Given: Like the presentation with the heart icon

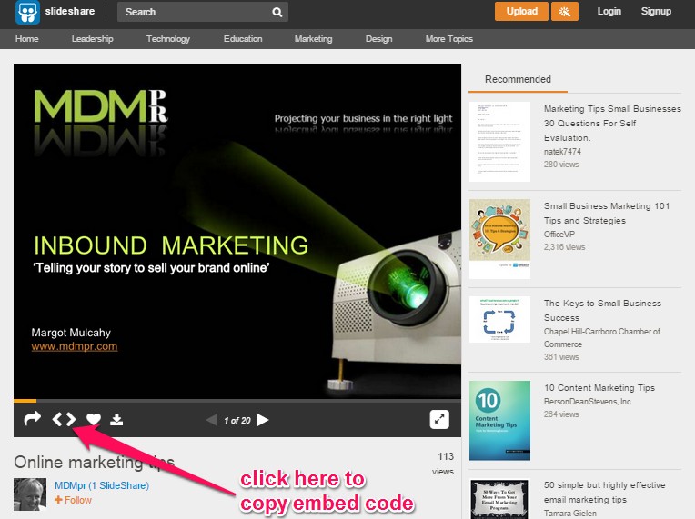Looking at the screenshot, I should pyautogui.click(x=94, y=419).
